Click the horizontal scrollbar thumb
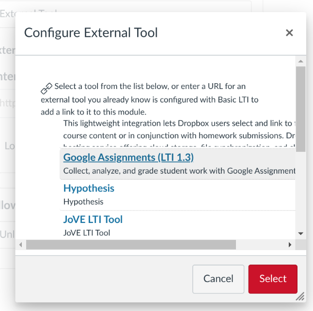 (x=131, y=245)
